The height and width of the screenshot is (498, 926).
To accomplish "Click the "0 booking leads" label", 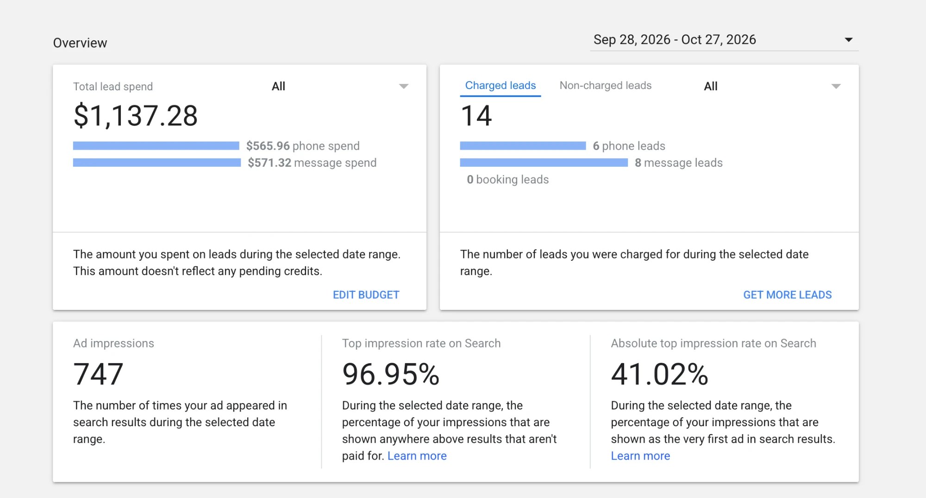I will point(507,179).
